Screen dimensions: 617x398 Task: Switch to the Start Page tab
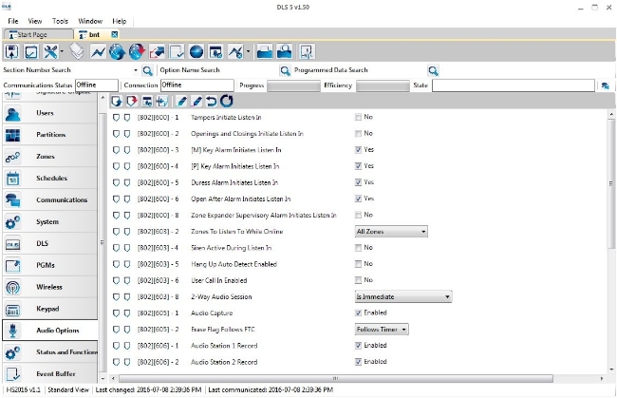click(x=38, y=34)
